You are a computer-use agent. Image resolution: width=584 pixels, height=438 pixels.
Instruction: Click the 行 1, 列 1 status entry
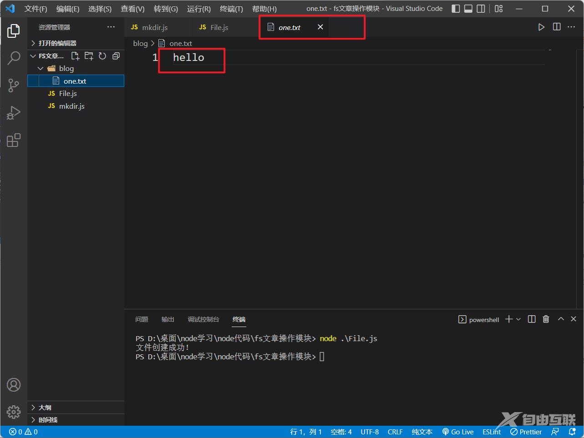(306, 432)
